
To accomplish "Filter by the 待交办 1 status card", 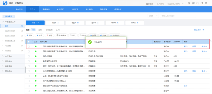I will click(x=55, y=23).
